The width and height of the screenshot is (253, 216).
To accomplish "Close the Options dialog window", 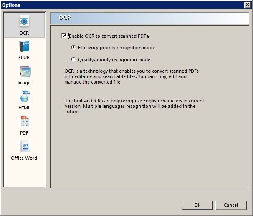I will click(x=247, y=5).
